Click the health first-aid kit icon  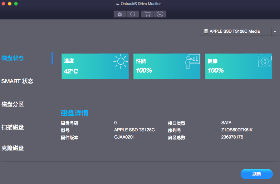[264, 61]
